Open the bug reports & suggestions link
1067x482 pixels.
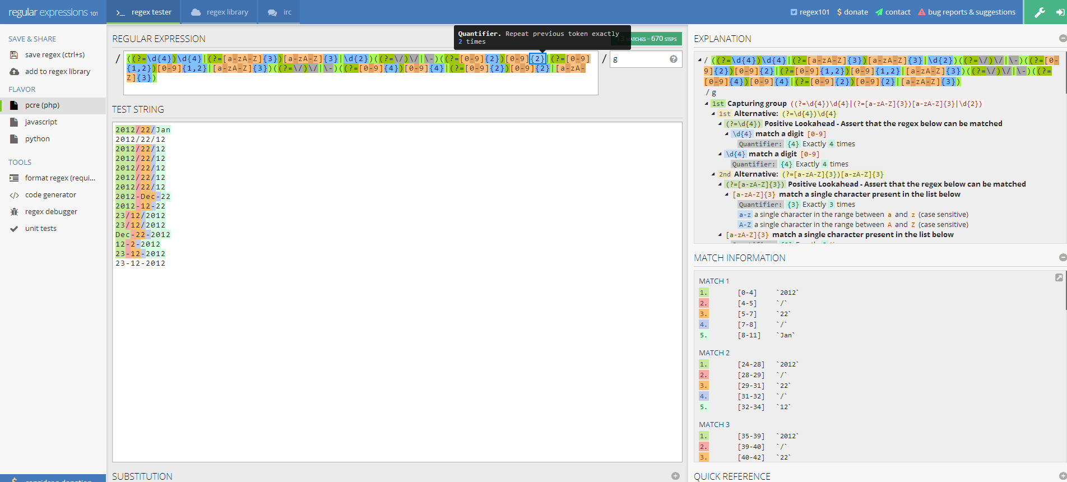pos(966,12)
